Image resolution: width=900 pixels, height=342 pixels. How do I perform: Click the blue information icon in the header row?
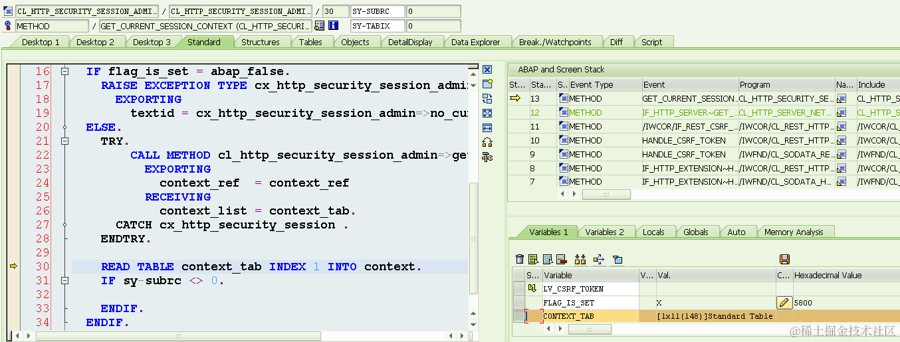click(x=334, y=26)
